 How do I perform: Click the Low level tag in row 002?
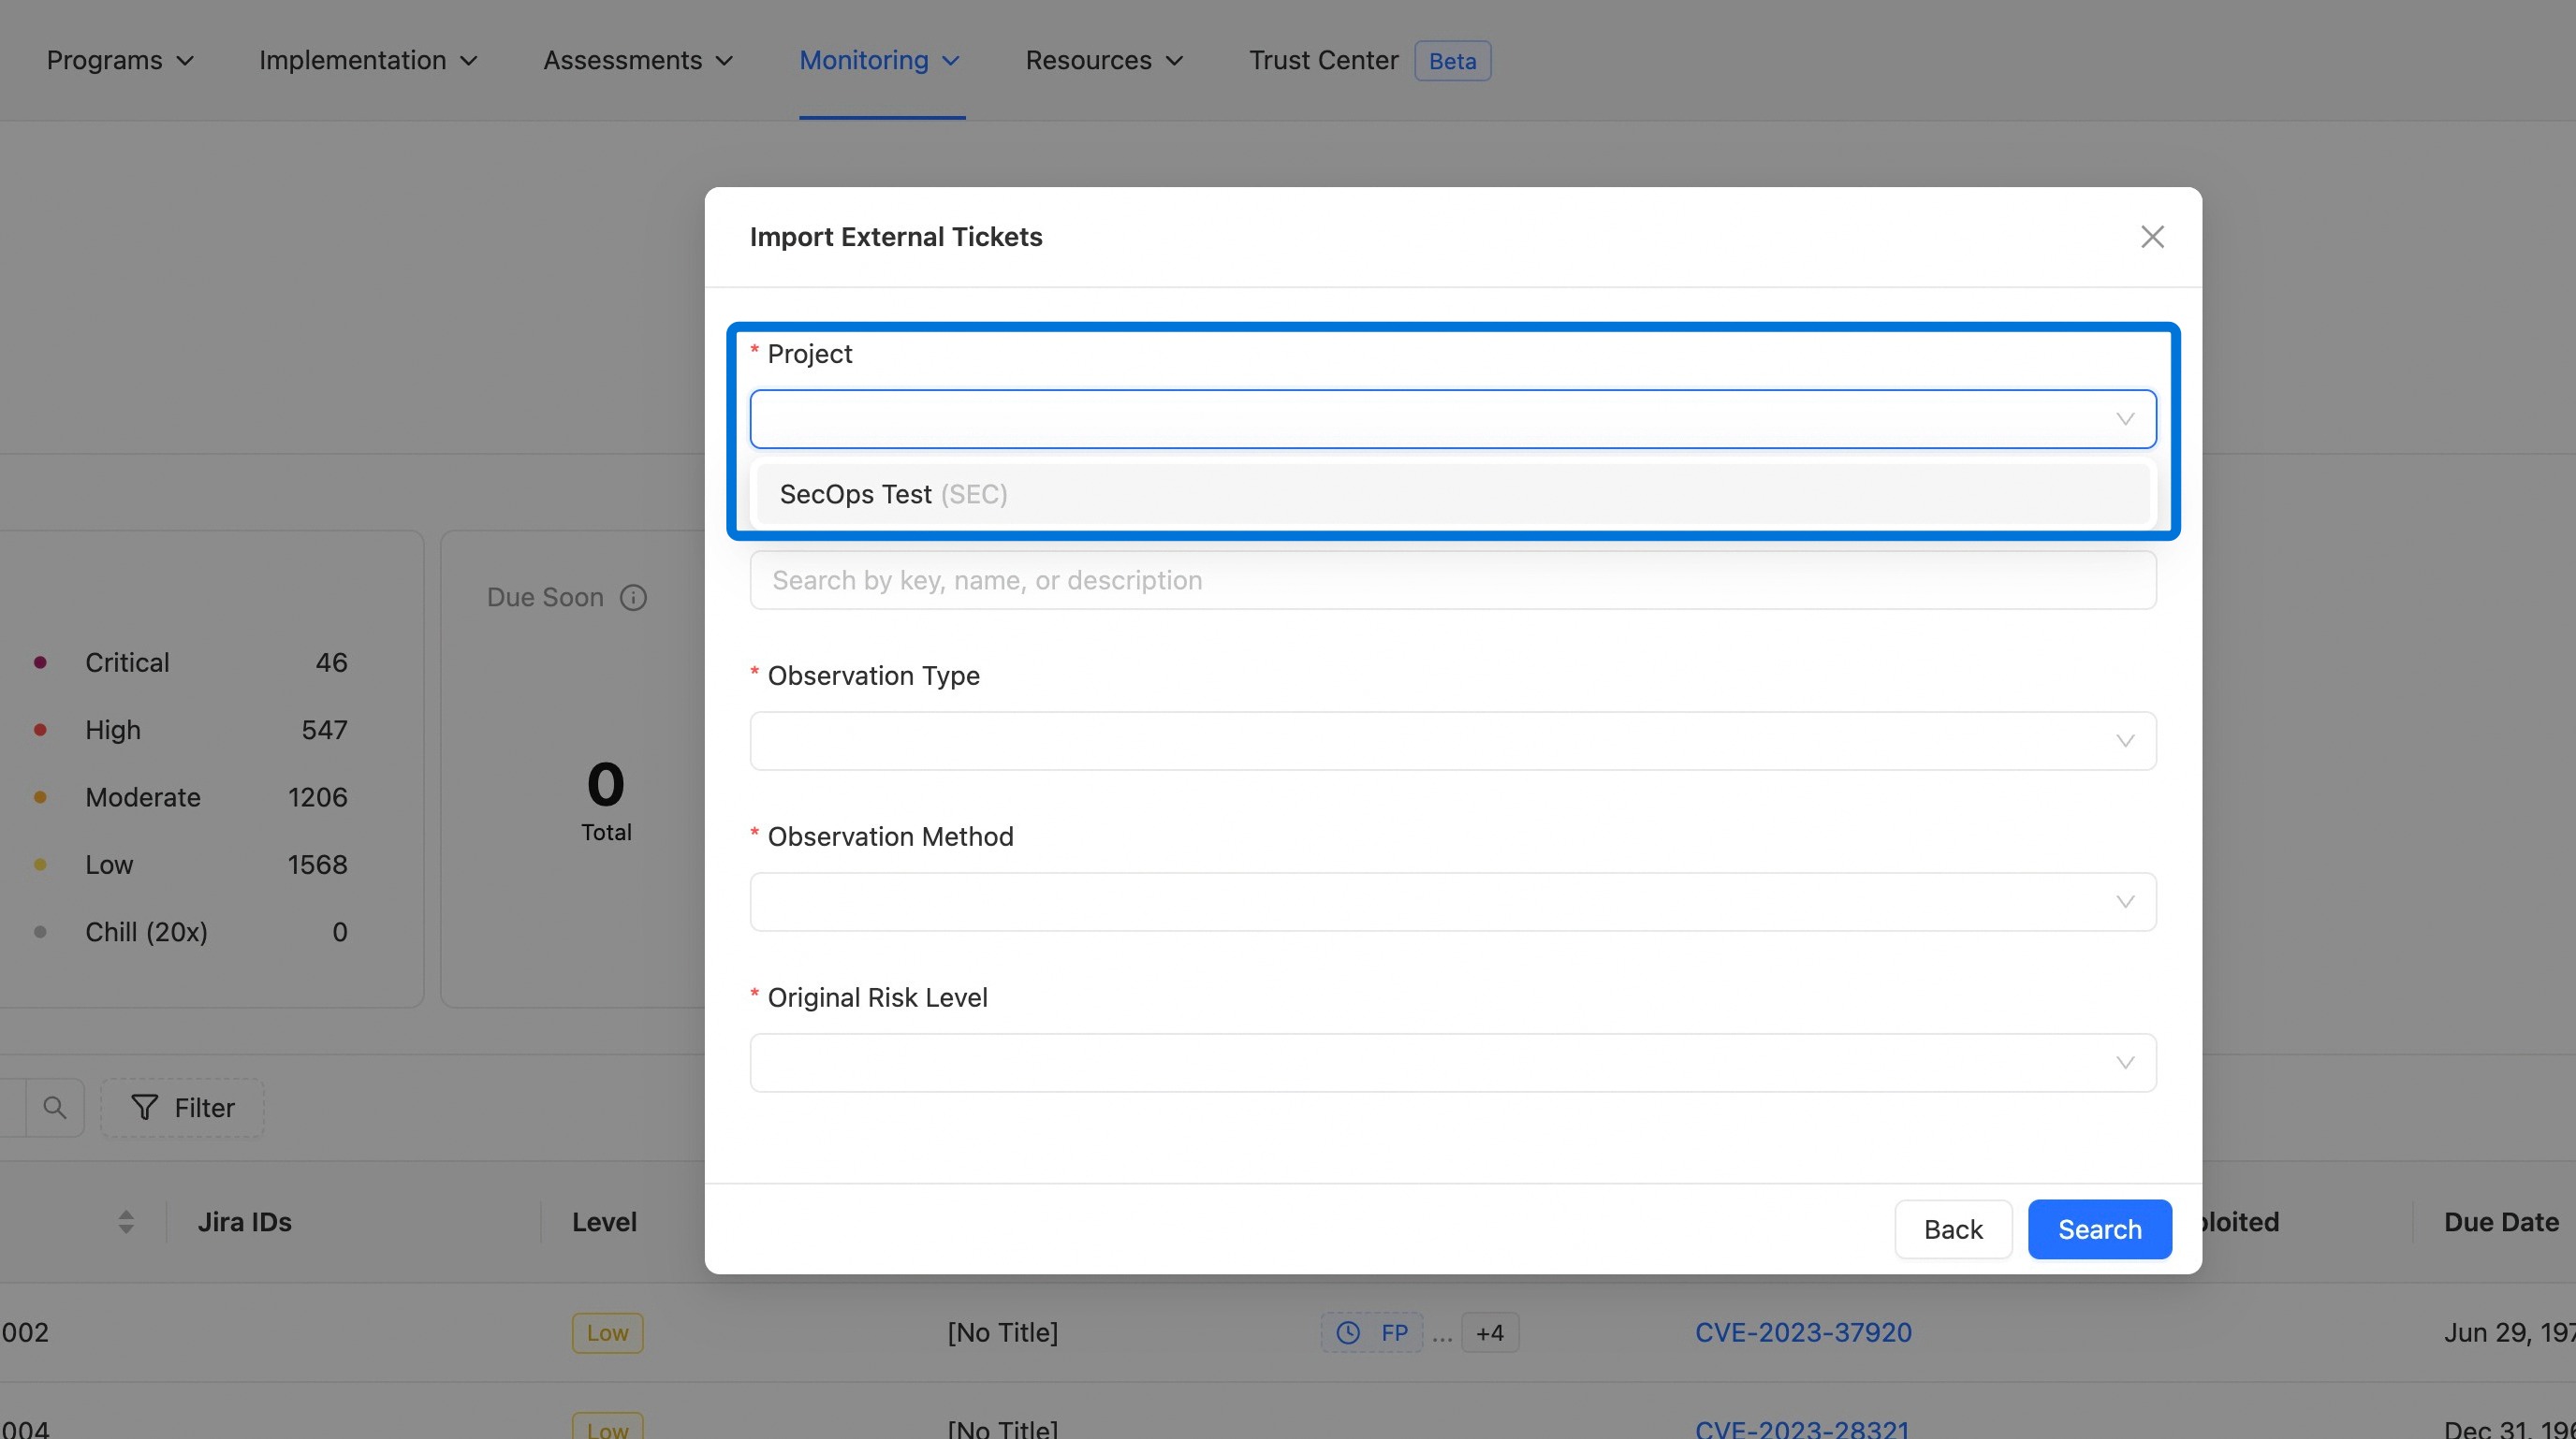(607, 1332)
